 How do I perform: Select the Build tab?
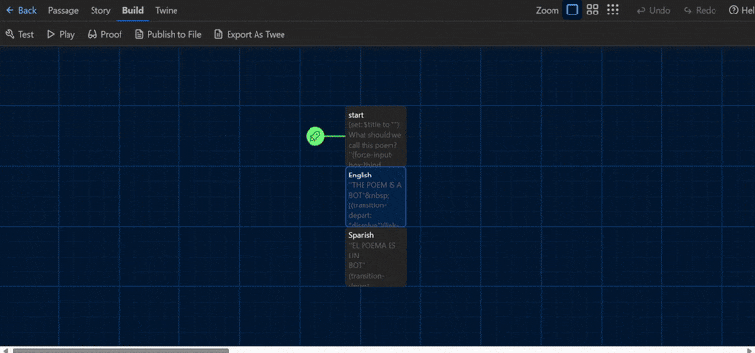132,10
